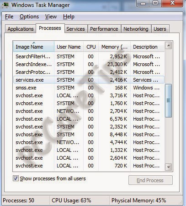Maximize the Task Manager window
This screenshot has width=186, height=206.
tap(155, 3)
